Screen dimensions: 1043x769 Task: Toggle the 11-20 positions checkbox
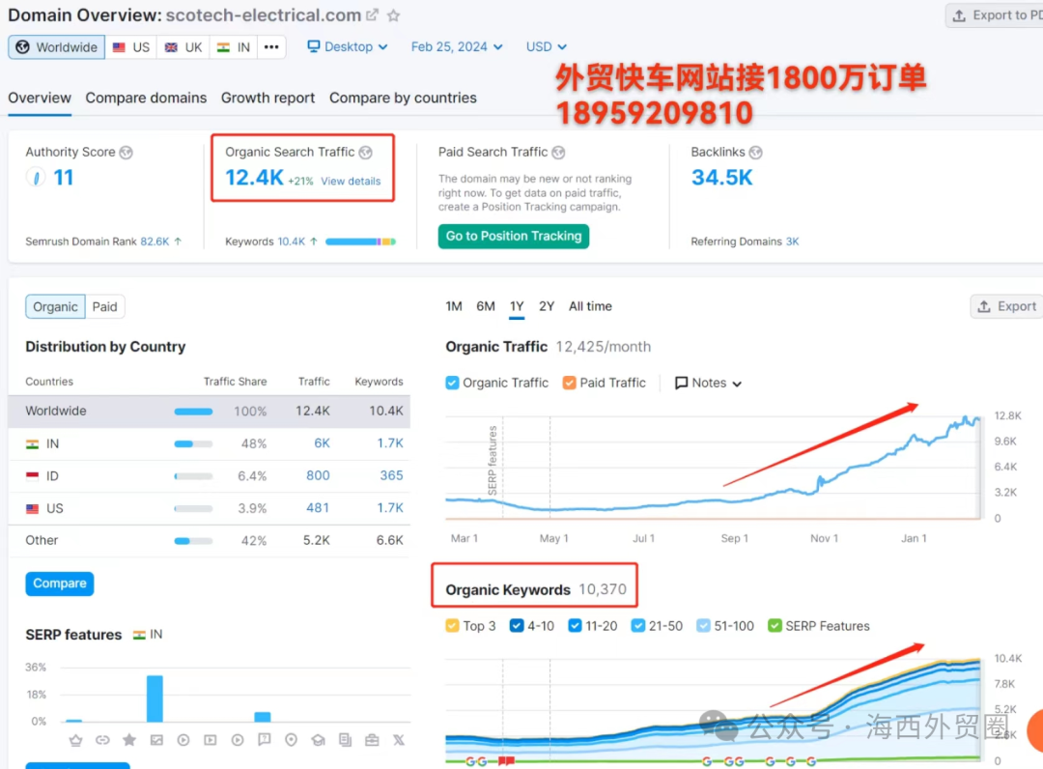pos(576,626)
